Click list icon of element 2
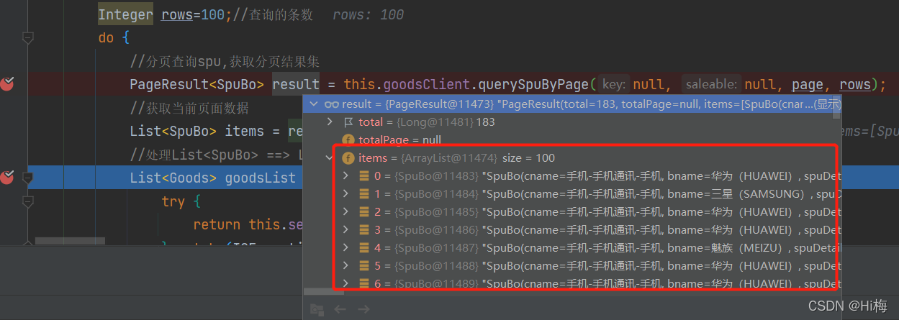The image size is (899, 320). [x=364, y=212]
